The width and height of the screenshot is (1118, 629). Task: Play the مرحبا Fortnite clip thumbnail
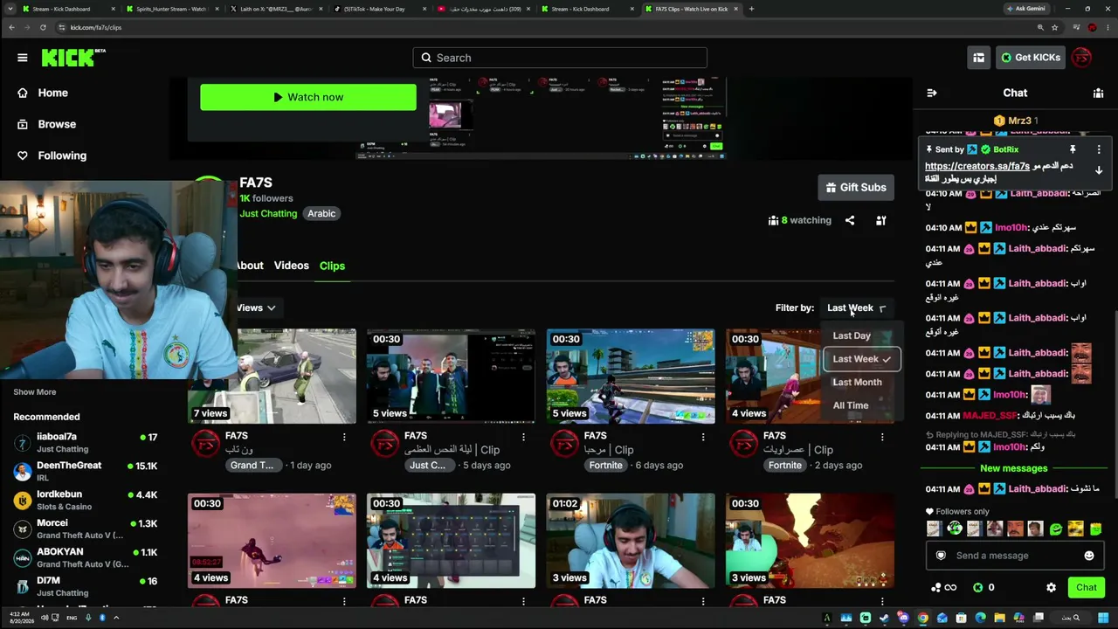coord(631,377)
